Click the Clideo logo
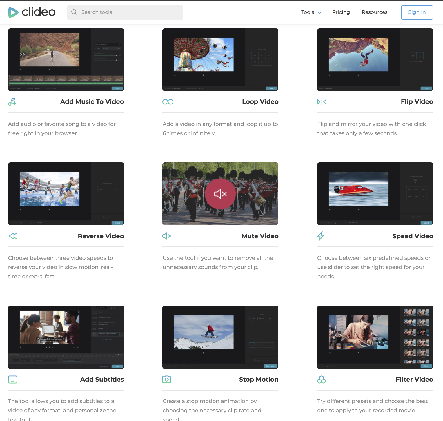443x421 pixels. pos(32,12)
